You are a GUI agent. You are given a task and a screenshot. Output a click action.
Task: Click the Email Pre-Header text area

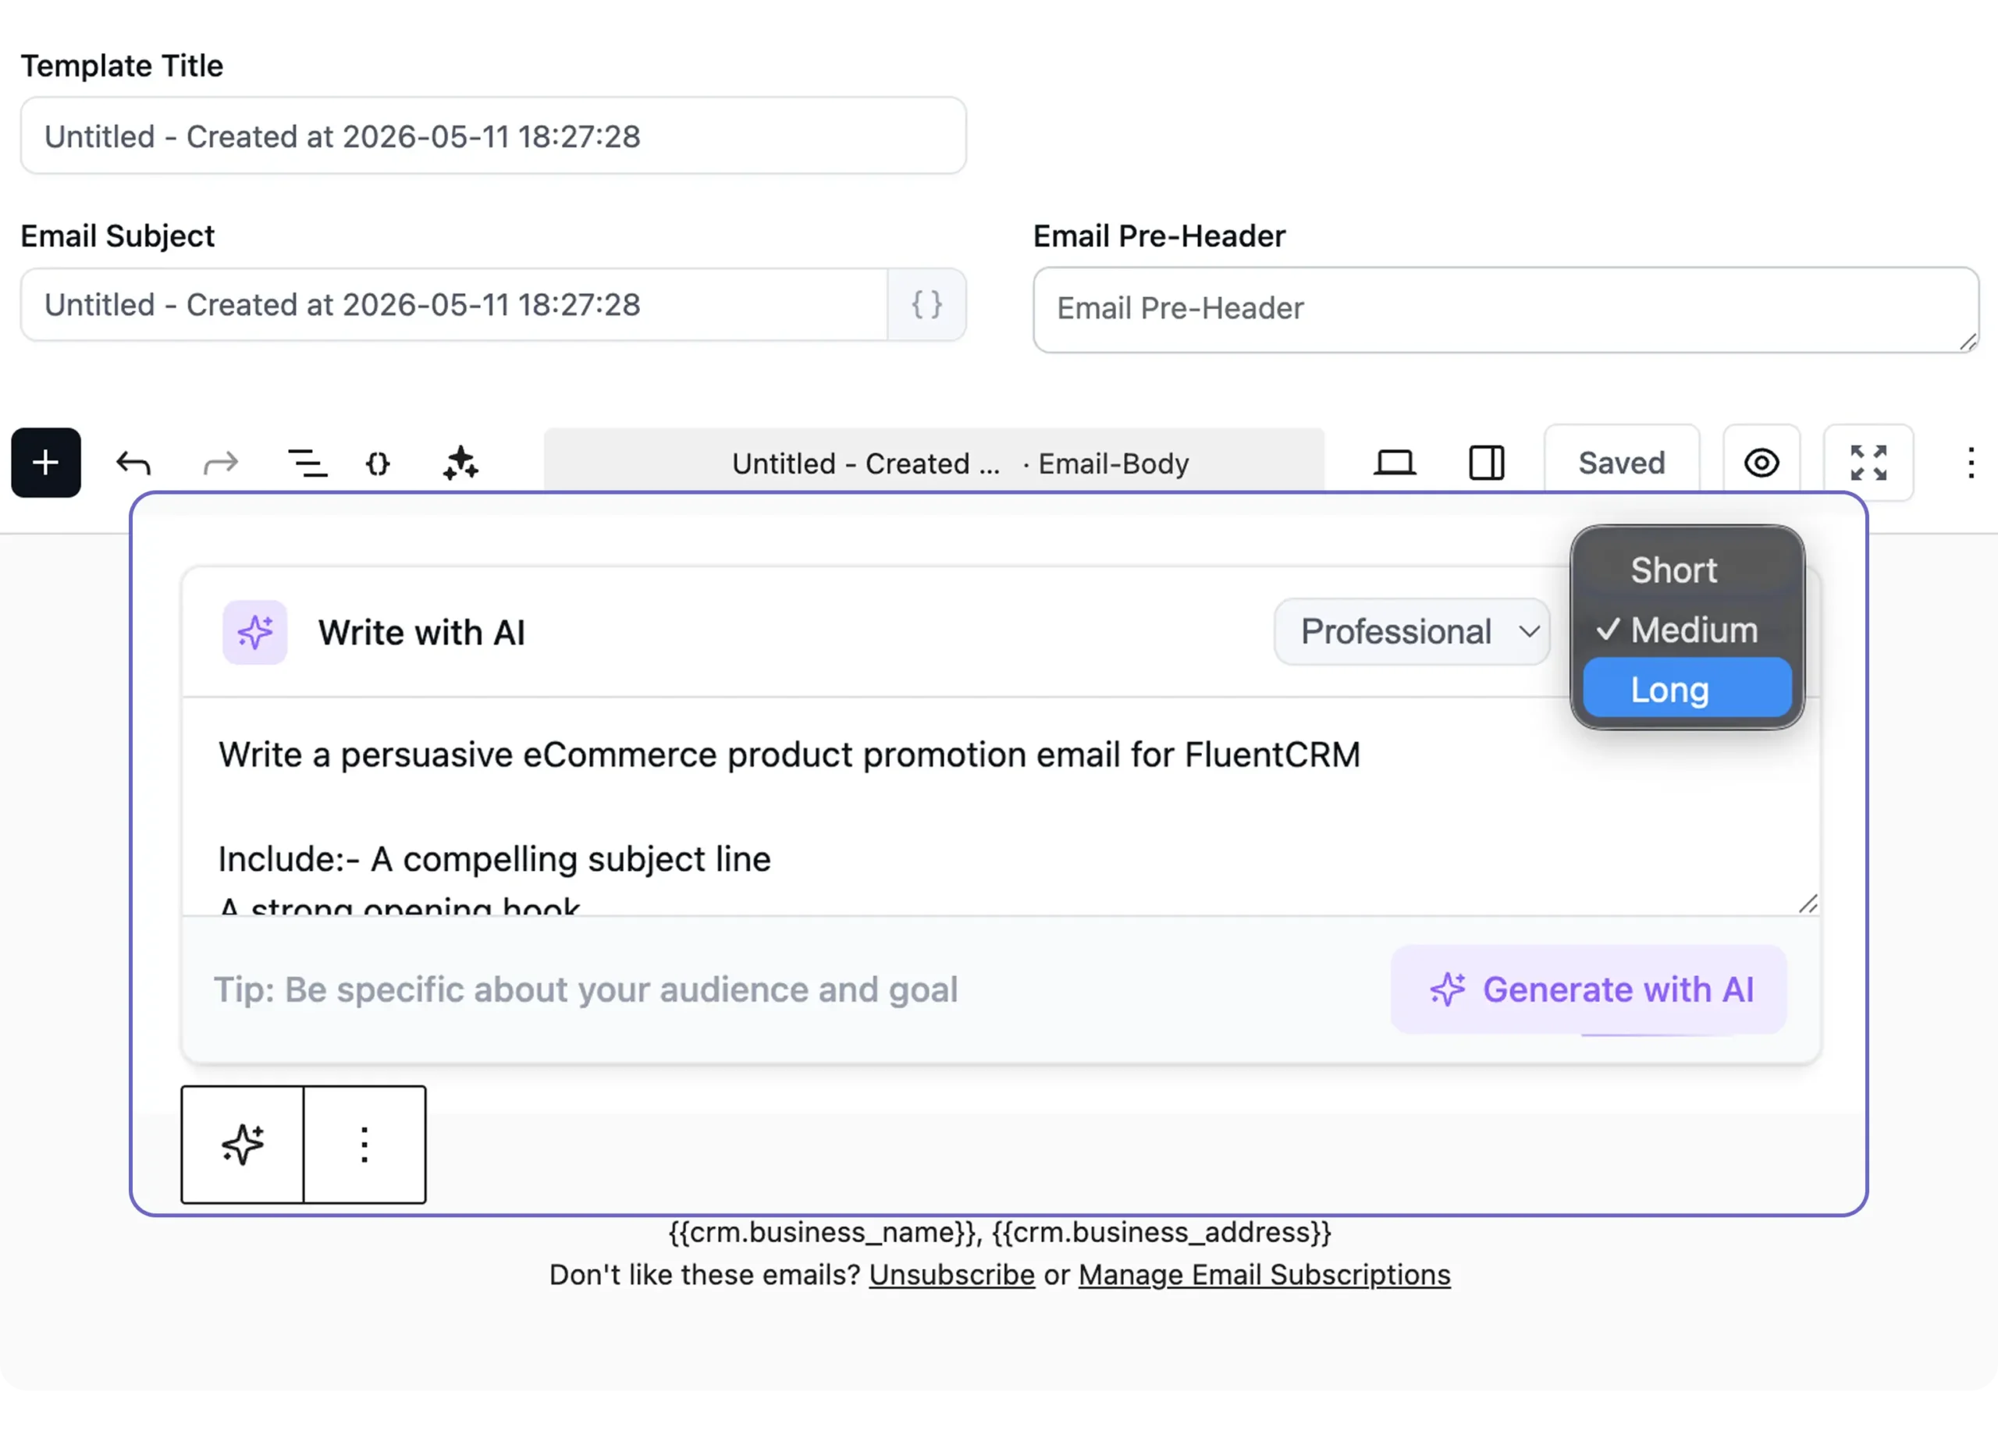(1506, 310)
